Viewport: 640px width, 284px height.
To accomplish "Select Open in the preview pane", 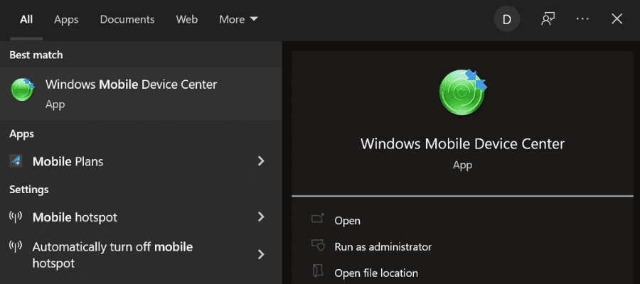I will pyautogui.click(x=347, y=220).
